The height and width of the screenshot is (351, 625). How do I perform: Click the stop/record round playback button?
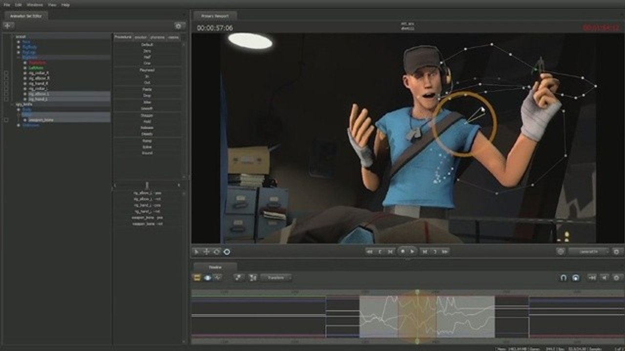(x=403, y=252)
